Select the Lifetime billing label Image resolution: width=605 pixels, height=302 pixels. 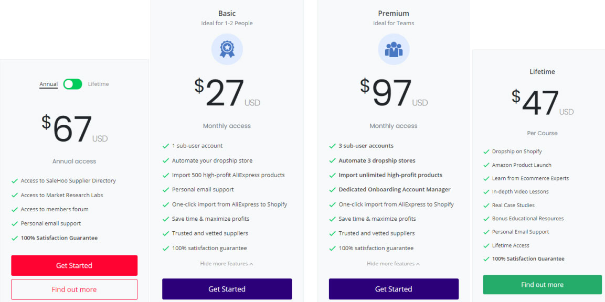pos(98,84)
